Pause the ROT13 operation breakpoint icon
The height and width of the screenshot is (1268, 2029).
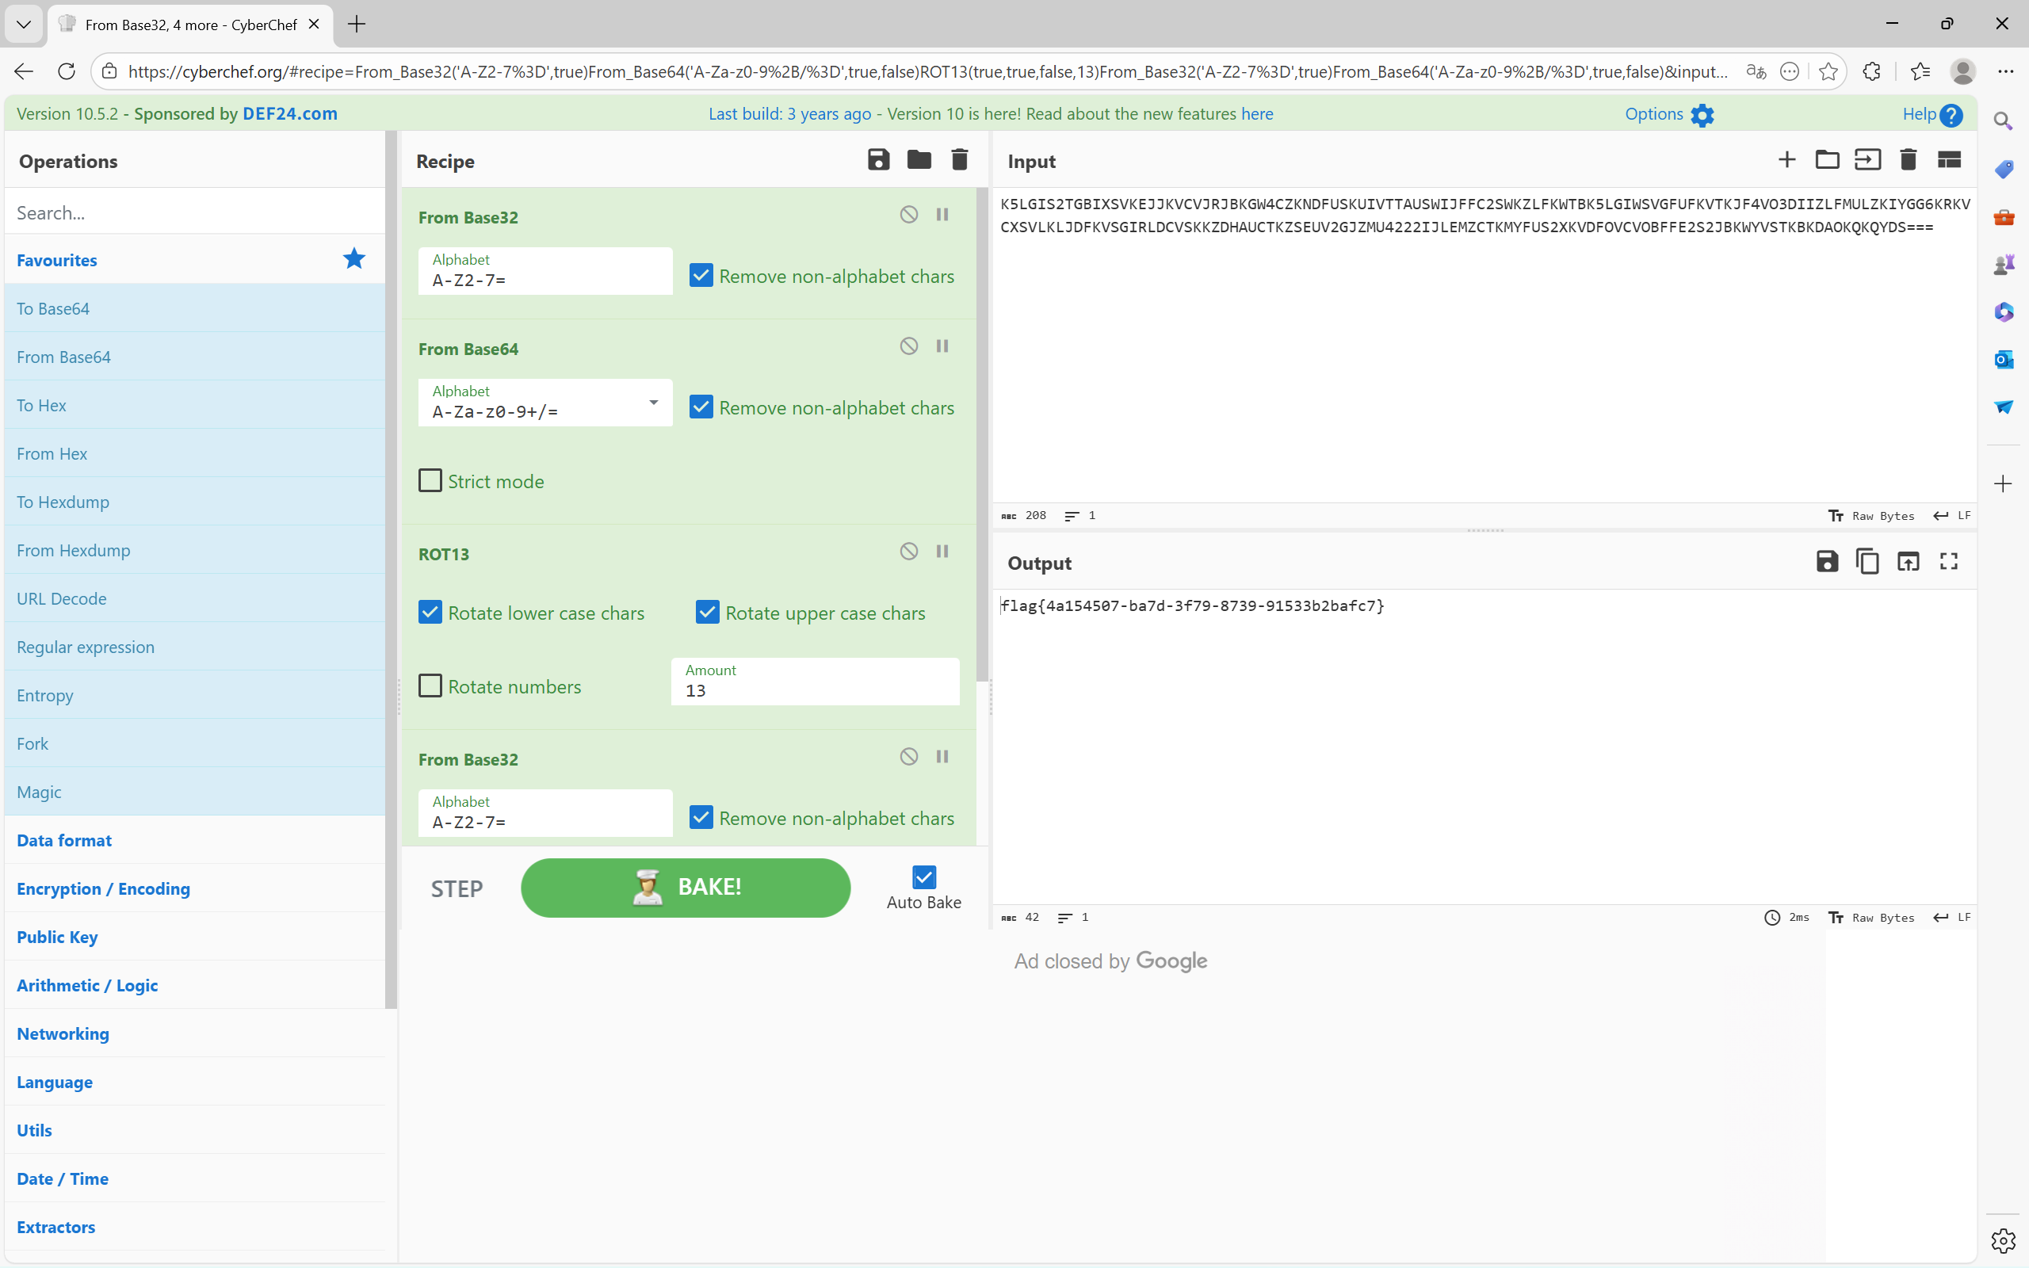pyautogui.click(x=942, y=551)
